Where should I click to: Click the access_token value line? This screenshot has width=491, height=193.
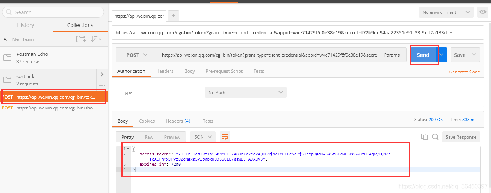click(264, 157)
